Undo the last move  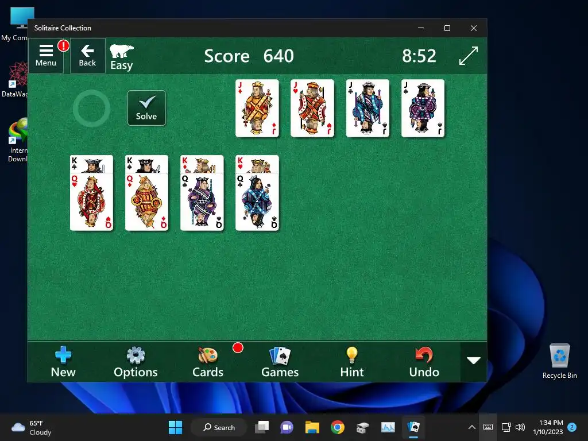pos(424,362)
